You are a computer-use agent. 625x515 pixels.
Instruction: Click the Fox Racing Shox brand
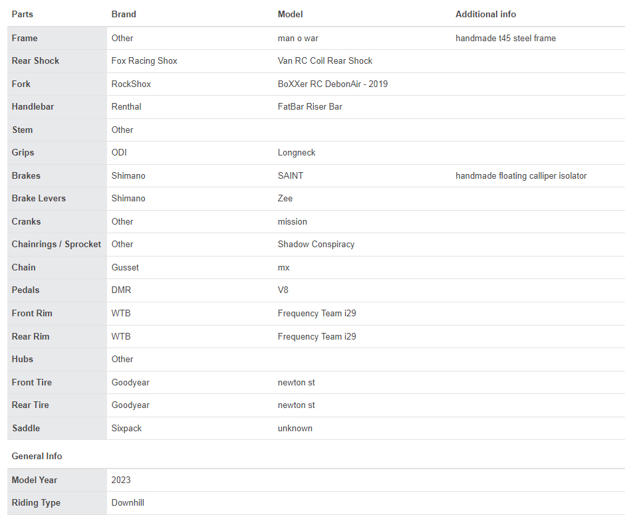coord(144,61)
